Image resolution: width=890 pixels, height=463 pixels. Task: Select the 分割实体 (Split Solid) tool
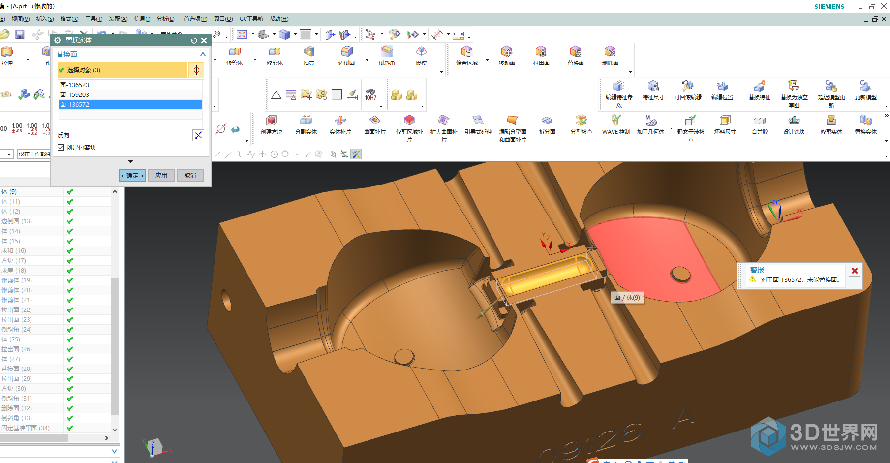(x=306, y=121)
